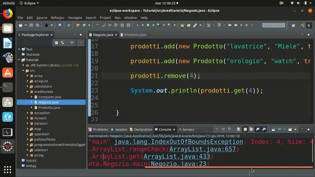Open the Source menu
This screenshot has width=315, height=177.
click(42, 18)
